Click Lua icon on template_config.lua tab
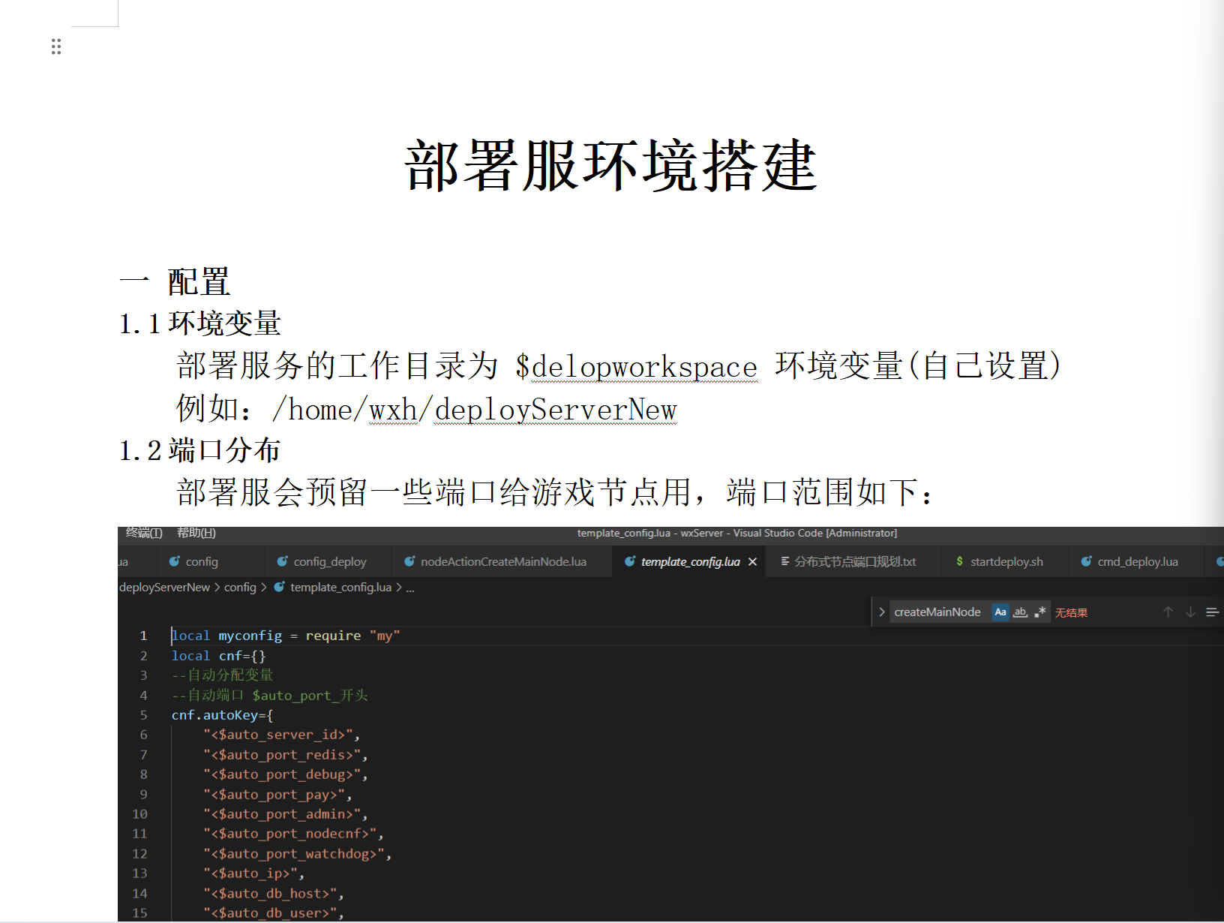 [x=630, y=561]
